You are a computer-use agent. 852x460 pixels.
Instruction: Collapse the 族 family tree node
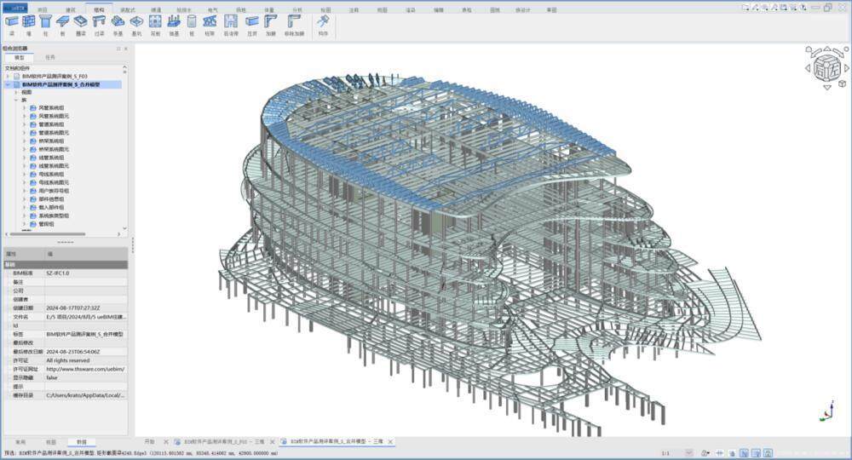point(16,100)
